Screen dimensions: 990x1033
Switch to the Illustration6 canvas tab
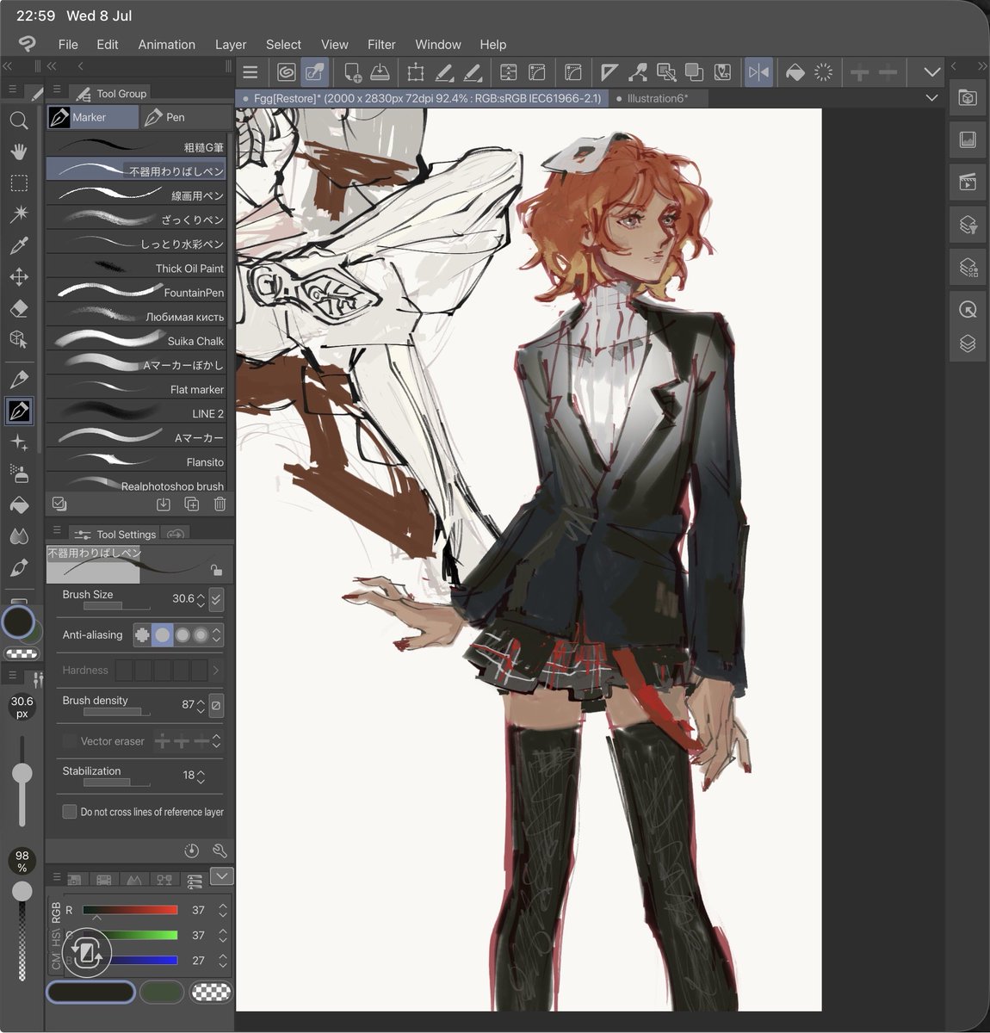click(x=658, y=98)
